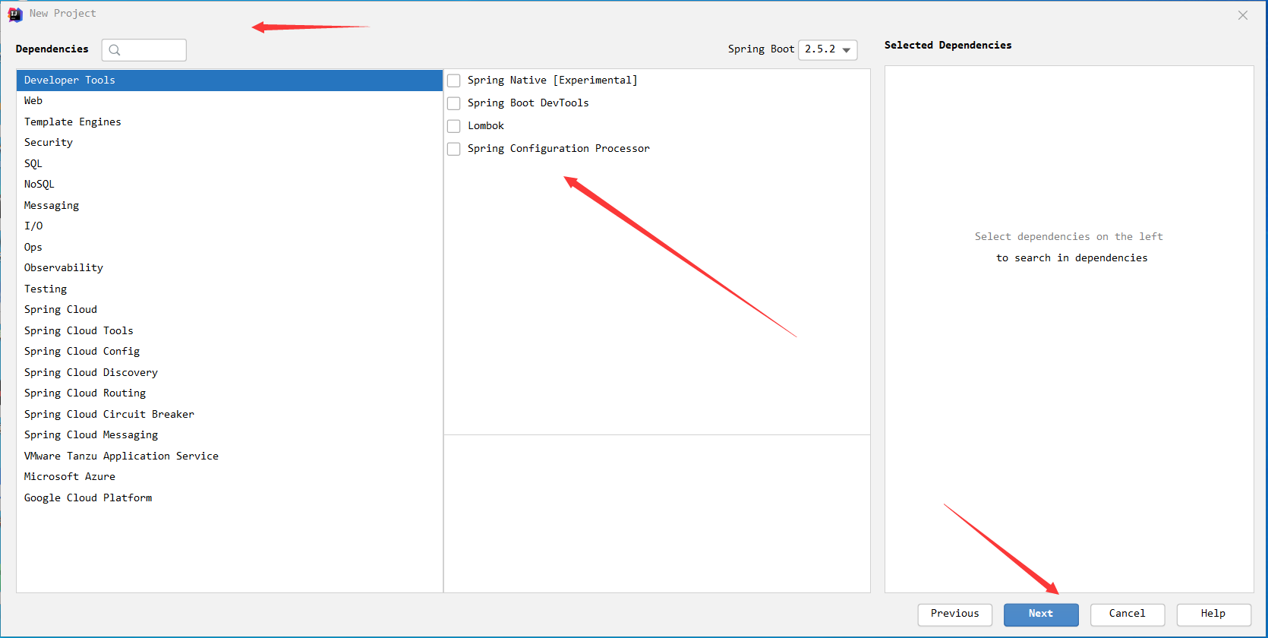Choose the Security dependency category
The width and height of the screenshot is (1268, 638).
tap(49, 143)
